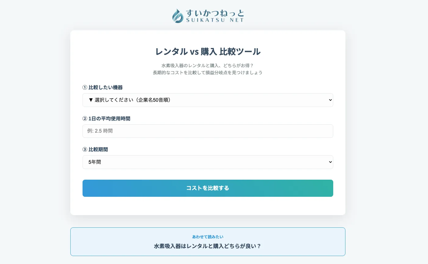
Task: Click the レンタル vs 購入 比較ツール heading
Action: pyautogui.click(x=208, y=52)
